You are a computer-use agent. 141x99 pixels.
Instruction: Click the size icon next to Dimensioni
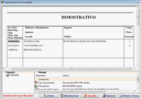click(36, 86)
